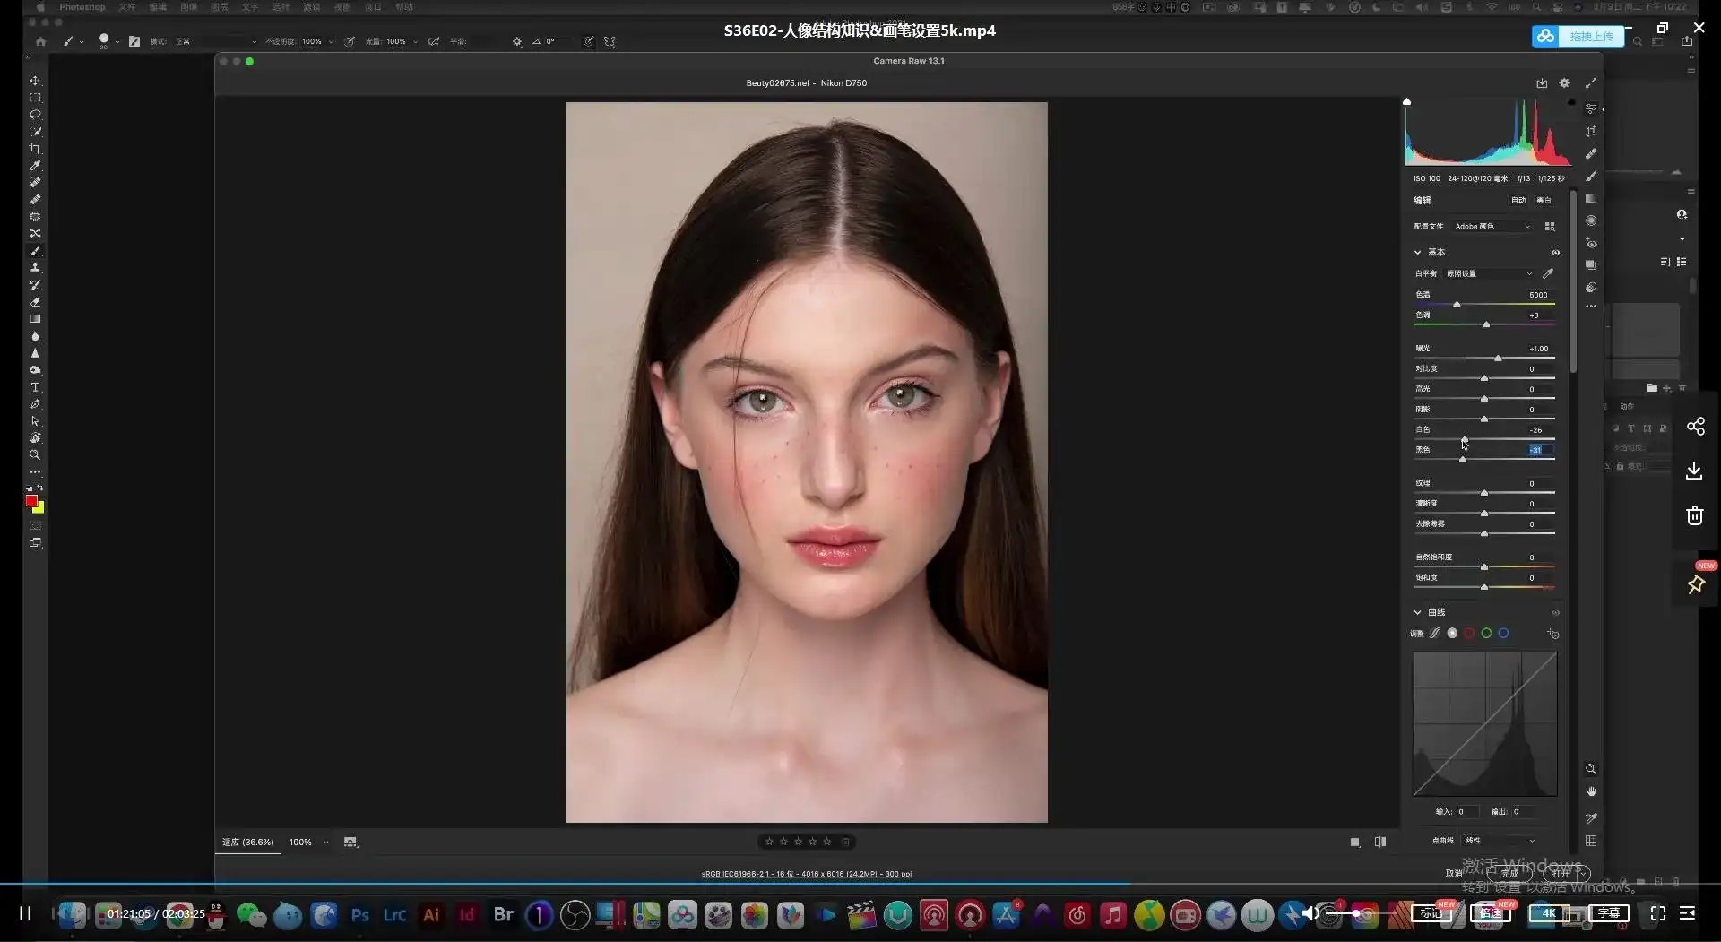
Task: Toggle visibility of the Basic panel edits
Action: click(1555, 253)
